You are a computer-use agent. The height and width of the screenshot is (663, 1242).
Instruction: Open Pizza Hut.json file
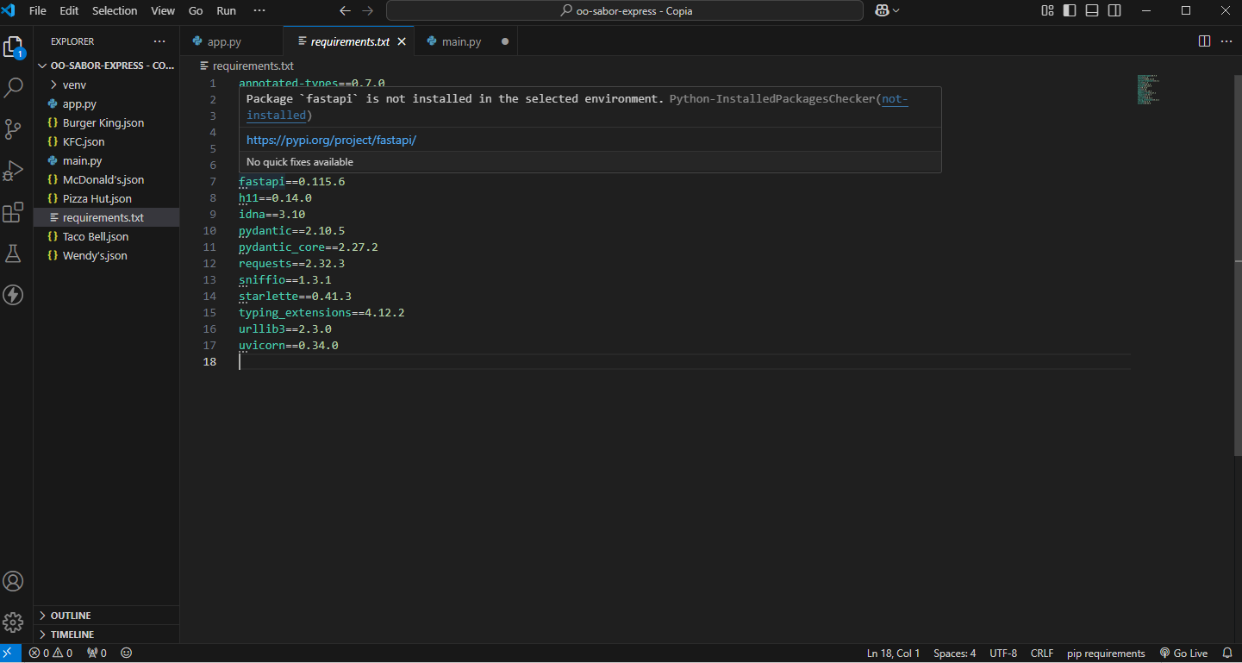pos(106,198)
